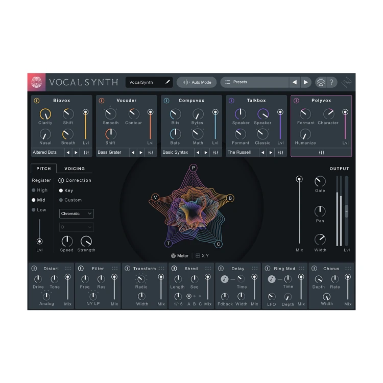
Task: Click the Distort module drag handle dots
Action: 68,269
